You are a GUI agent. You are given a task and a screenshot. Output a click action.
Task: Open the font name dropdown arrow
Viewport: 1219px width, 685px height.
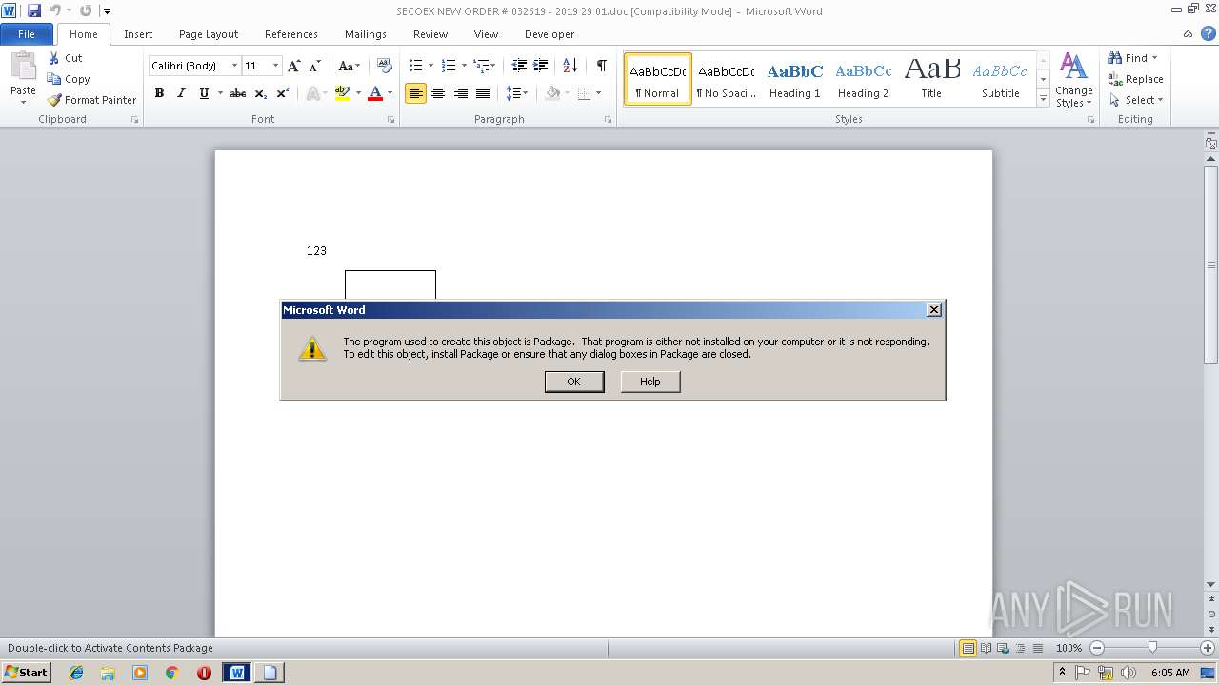(x=234, y=66)
